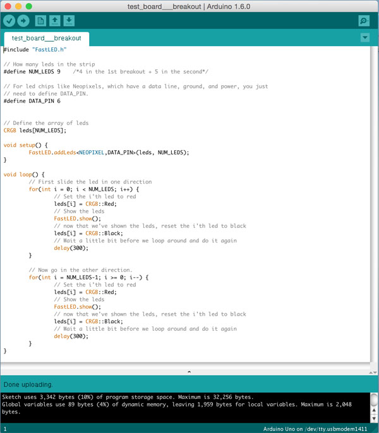The height and width of the screenshot is (433, 379).
Task: Click the '// First slide the led' comment
Action: point(90,182)
